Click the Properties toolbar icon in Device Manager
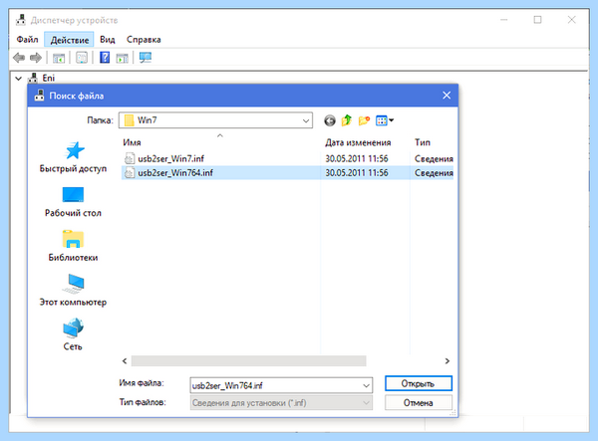This screenshot has width=598, height=441. coord(82,58)
